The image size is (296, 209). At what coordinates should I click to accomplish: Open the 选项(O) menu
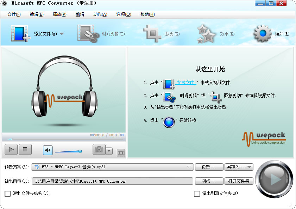click(x=124, y=14)
